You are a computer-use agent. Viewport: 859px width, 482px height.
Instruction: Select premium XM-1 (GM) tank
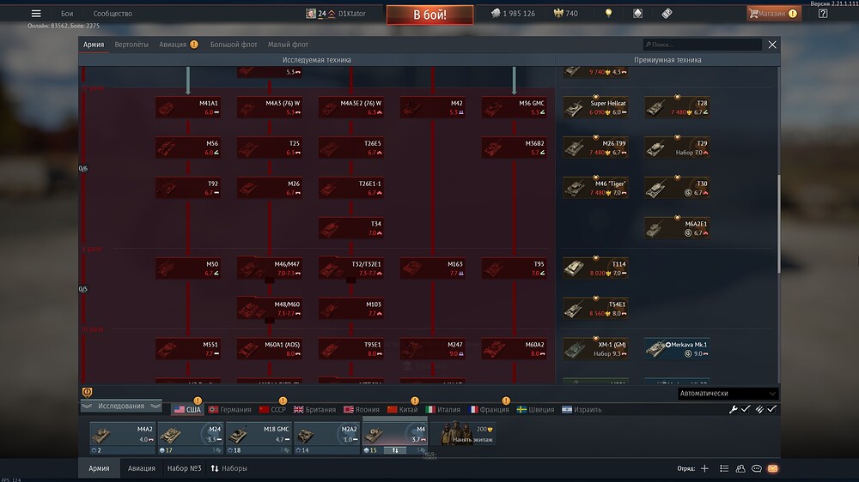(x=596, y=349)
